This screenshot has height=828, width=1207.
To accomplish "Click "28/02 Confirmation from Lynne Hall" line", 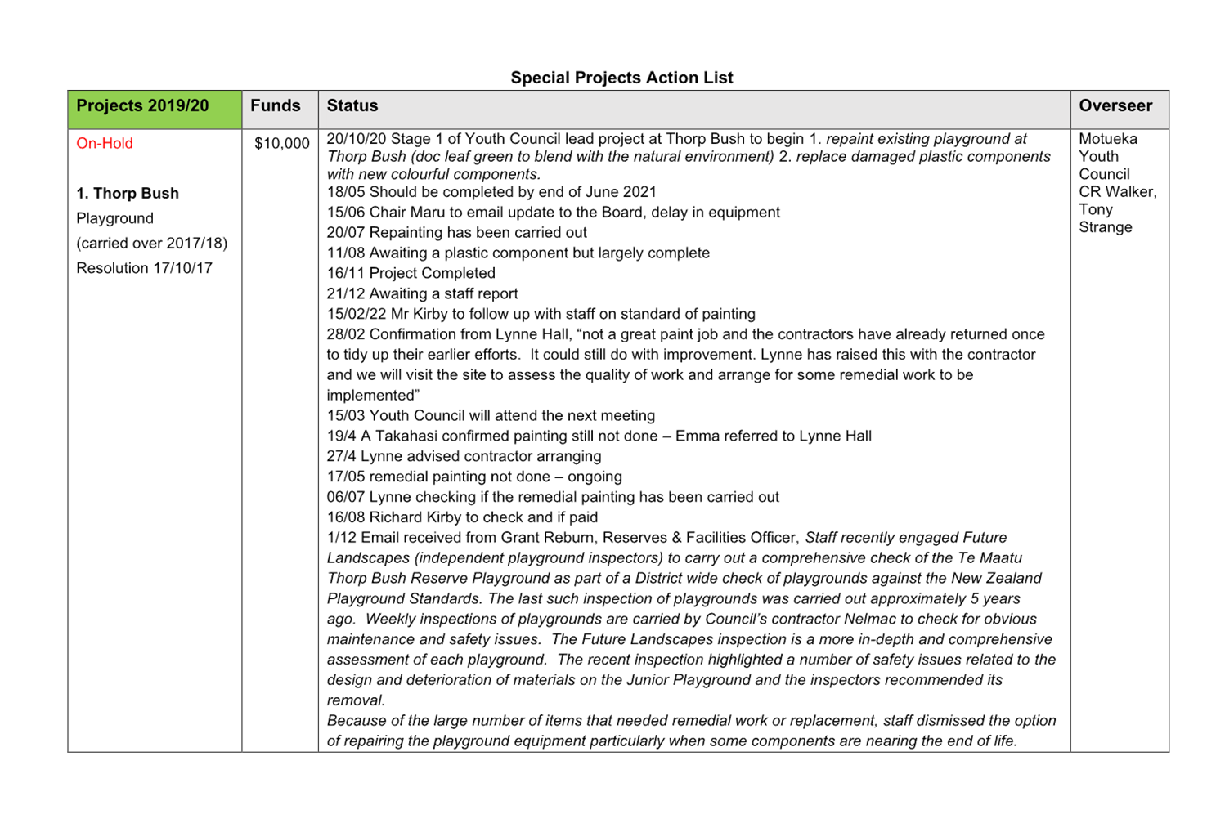I will click(685, 334).
